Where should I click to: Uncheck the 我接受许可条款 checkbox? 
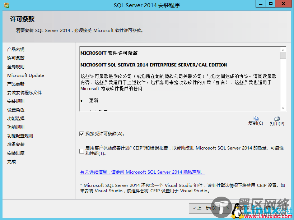pyautogui.click(x=81, y=134)
